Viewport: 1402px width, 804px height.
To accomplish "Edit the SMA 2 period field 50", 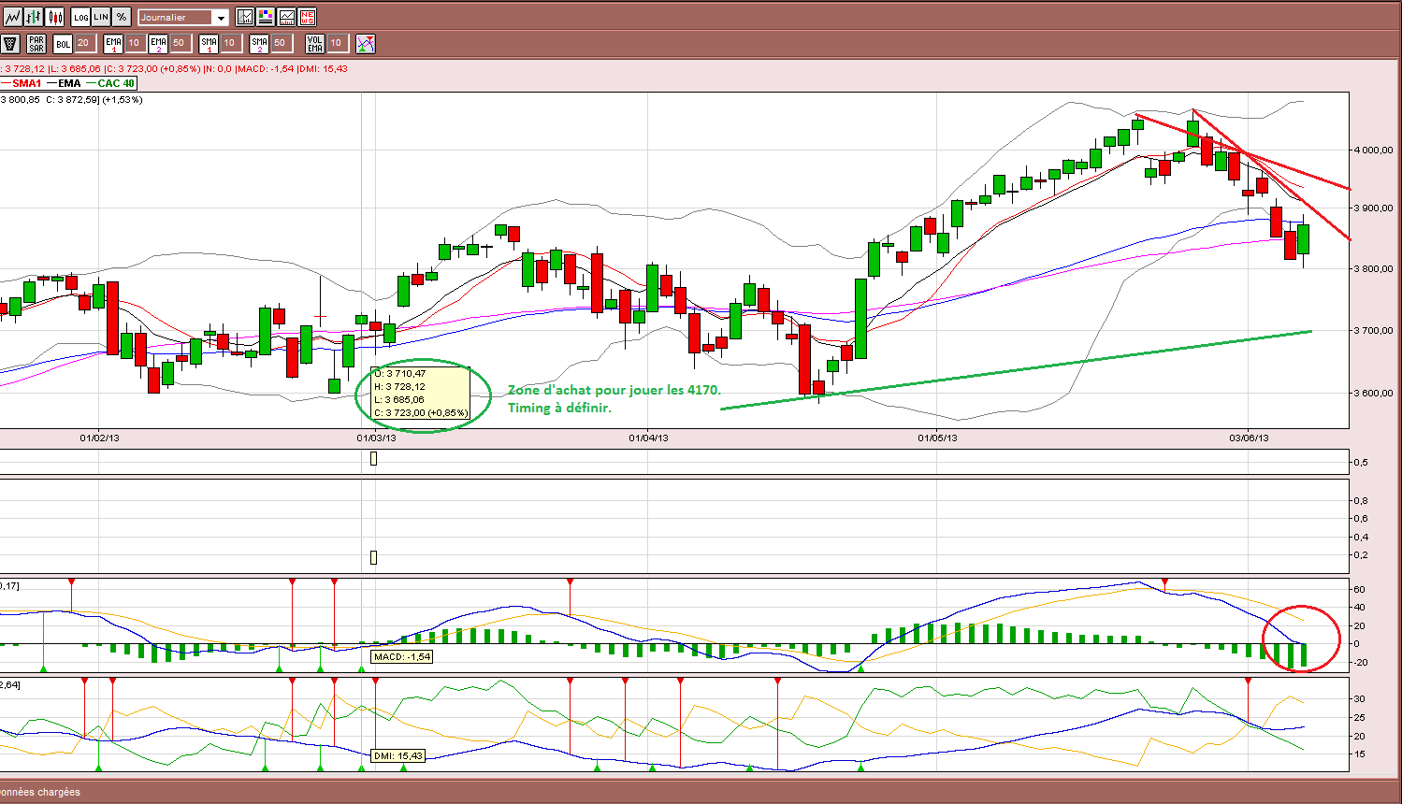I will tap(281, 43).
